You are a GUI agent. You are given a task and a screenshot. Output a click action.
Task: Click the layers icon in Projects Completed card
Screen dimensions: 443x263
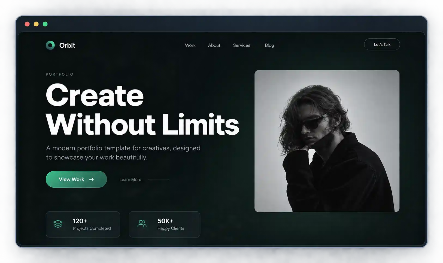58,224
